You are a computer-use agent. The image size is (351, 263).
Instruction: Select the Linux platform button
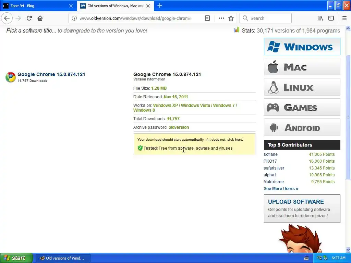[x=302, y=87]
